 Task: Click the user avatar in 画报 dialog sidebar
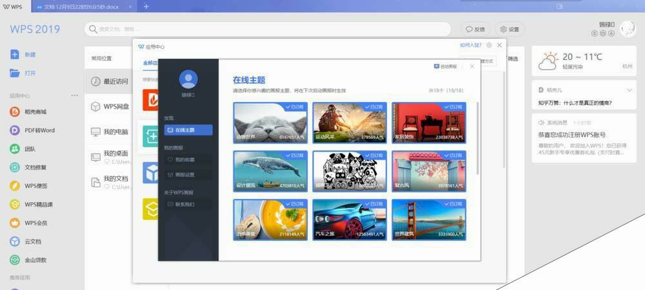[188, 79]
